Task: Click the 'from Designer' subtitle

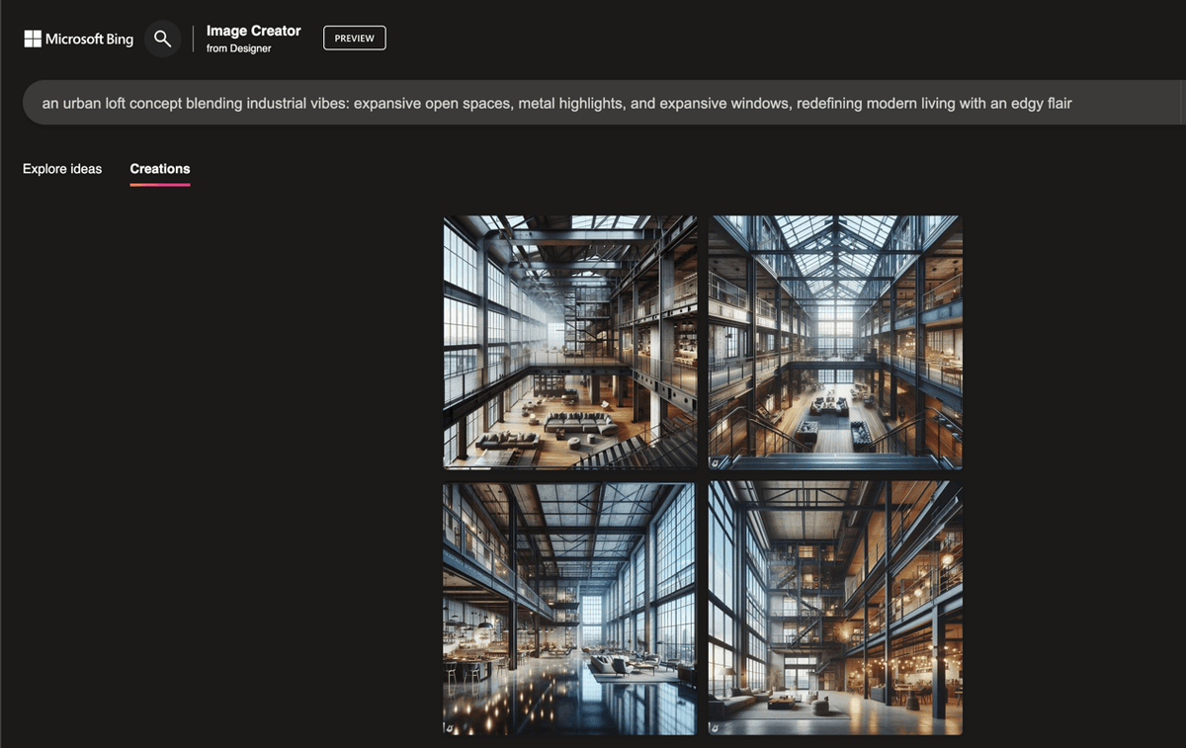Action: coord(238,48)
